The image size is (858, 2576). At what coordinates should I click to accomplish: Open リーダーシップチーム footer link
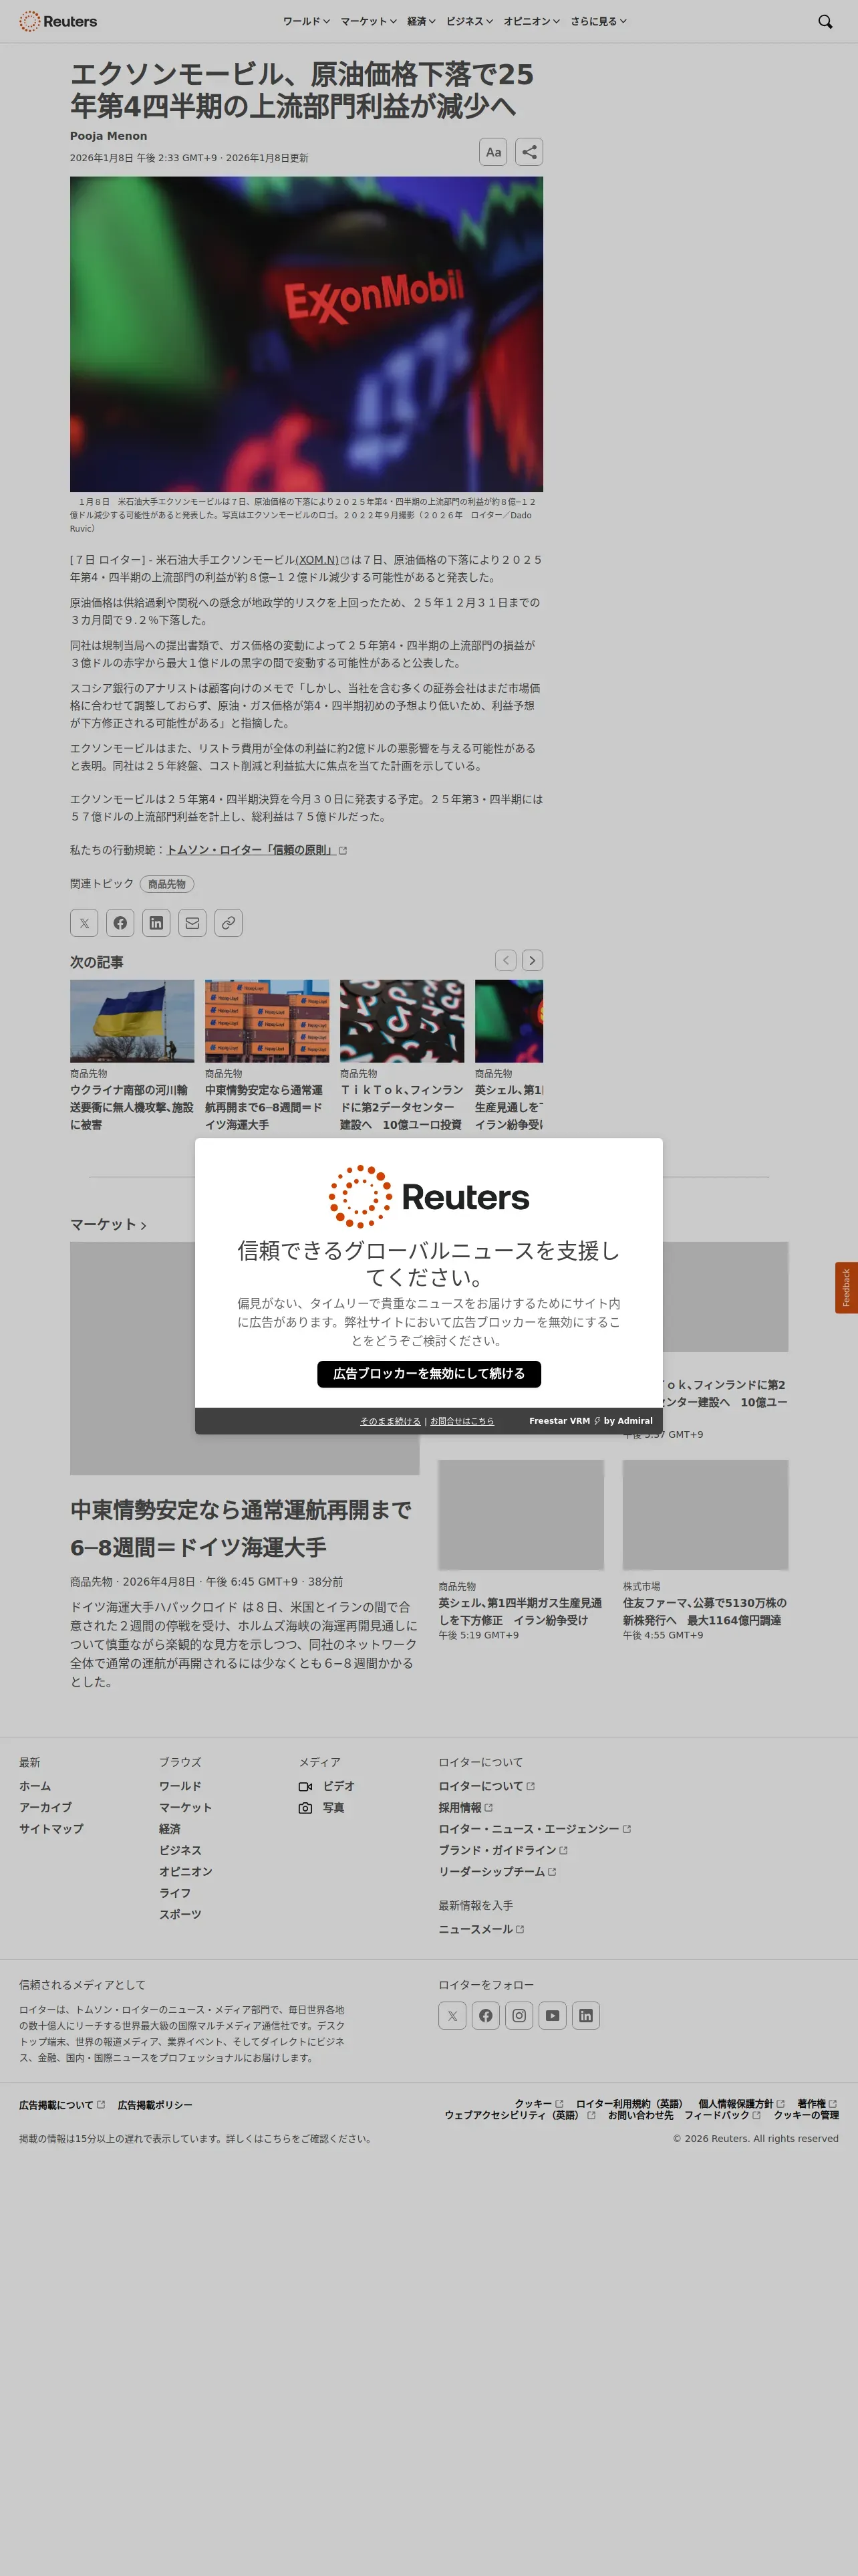(x=497, y=1872)
